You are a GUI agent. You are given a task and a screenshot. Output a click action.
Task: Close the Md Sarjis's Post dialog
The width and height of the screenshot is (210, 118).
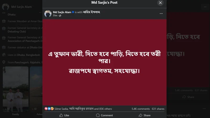pyautogui.click(x=160, y=3)
